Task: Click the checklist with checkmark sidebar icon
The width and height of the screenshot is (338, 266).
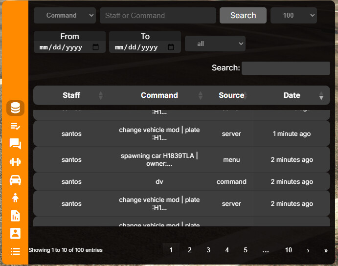Action: click(x=15, y=126)
